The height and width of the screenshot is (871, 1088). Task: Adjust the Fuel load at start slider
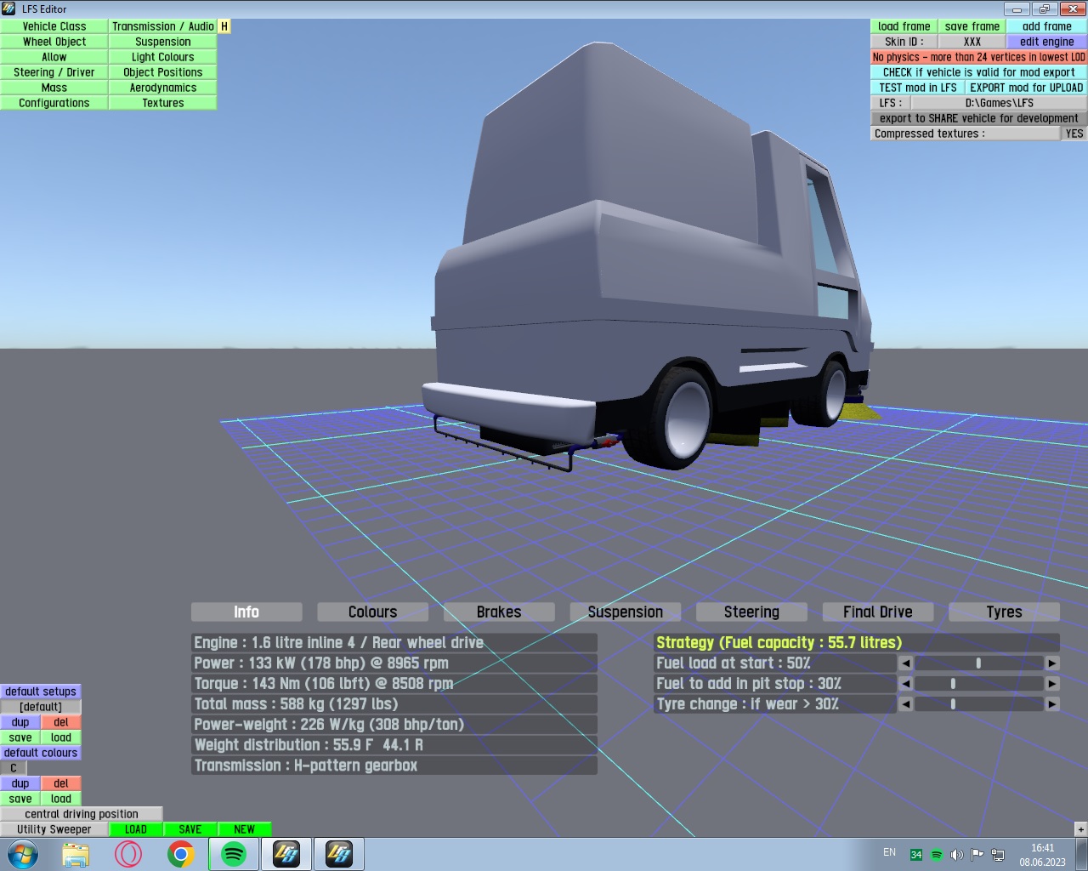979,663
